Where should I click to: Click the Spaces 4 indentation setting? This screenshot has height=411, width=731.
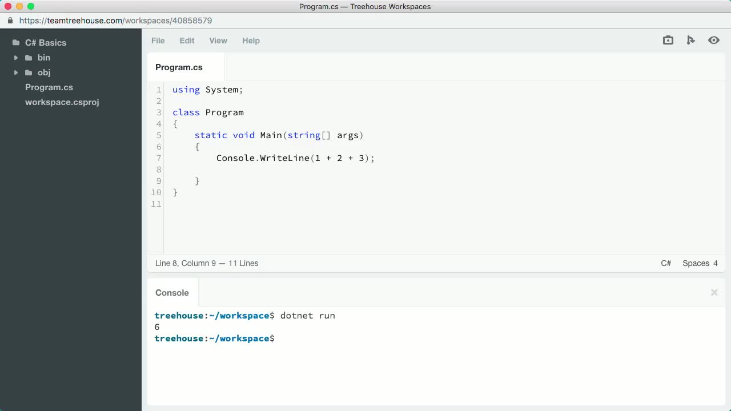click(700, 263)
